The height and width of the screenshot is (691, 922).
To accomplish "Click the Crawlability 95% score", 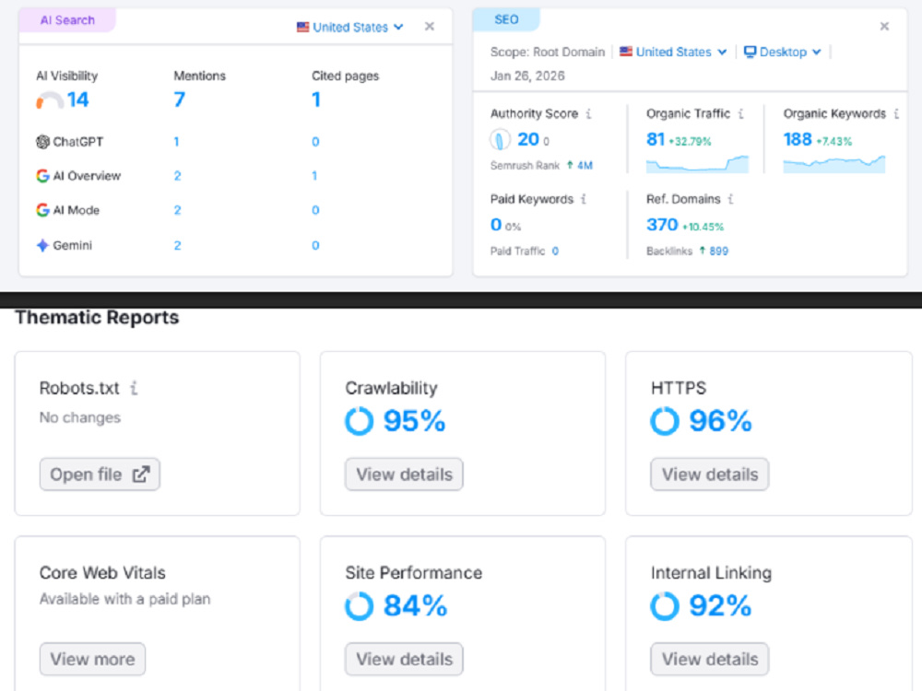I will pyautogui.click(x=415, y=421).
